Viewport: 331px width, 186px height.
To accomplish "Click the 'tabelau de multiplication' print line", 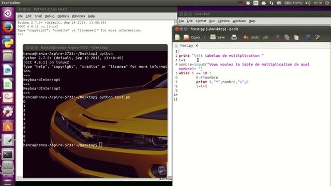I will coord(221,56).
